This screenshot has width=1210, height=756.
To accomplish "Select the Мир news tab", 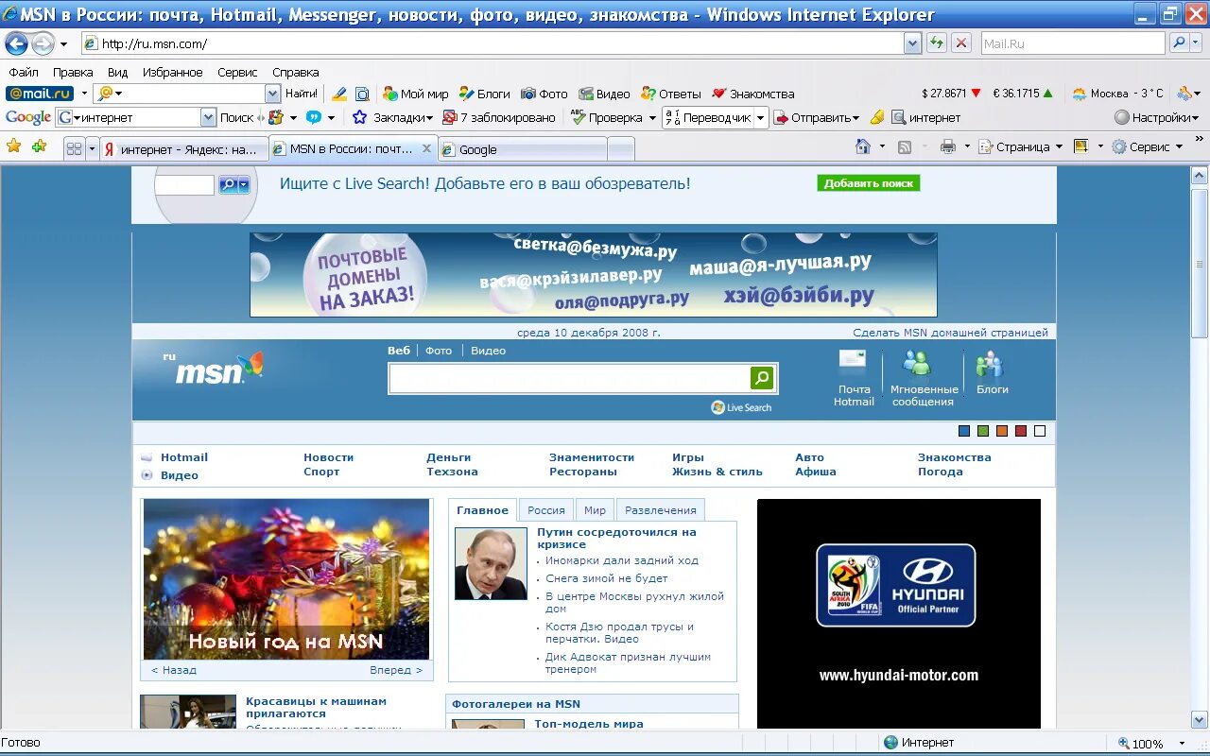I will coord(595,509).
